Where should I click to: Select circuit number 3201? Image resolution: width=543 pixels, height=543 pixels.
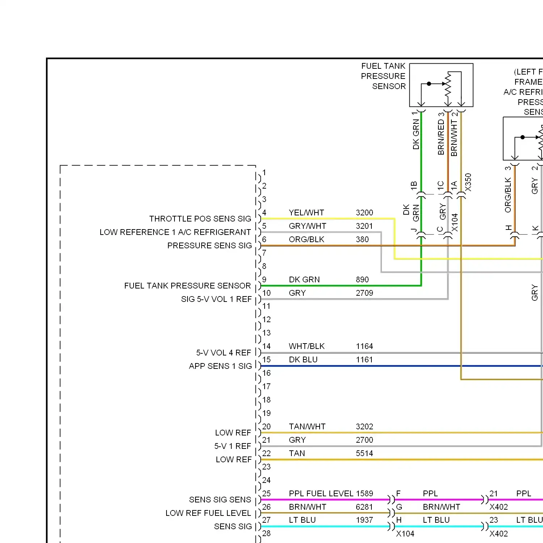(364, 226)
